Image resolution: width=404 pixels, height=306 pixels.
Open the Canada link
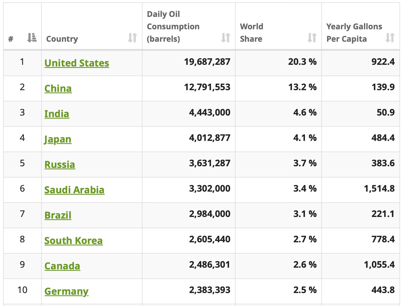pyautogui.click(x=62, y=266)
